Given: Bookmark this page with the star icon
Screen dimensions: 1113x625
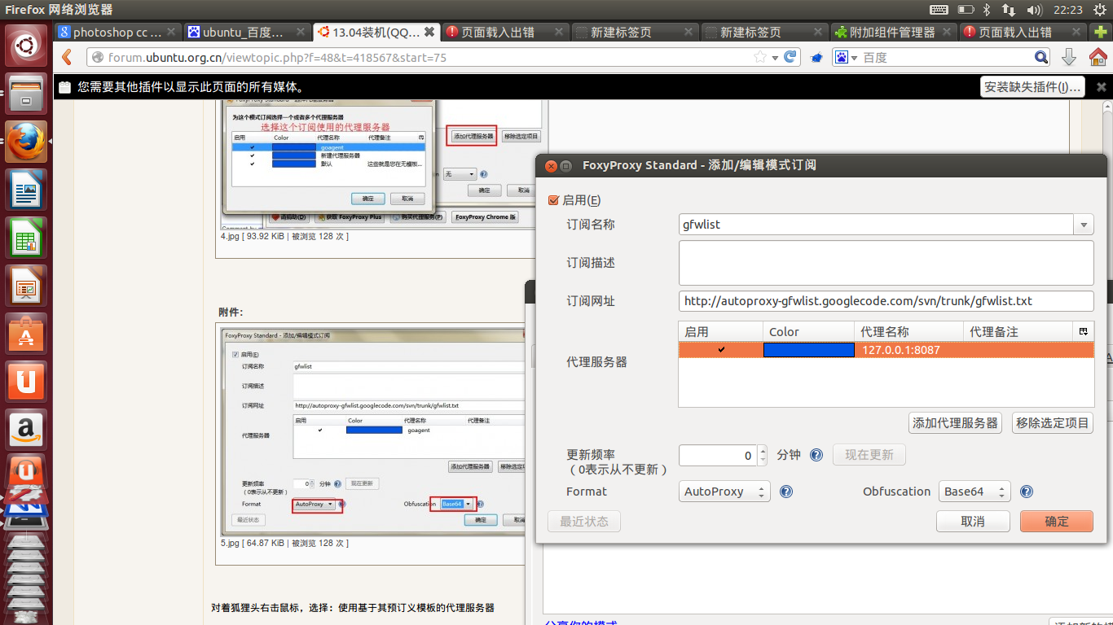Looking at the screenshot, I should coord(759,58).
